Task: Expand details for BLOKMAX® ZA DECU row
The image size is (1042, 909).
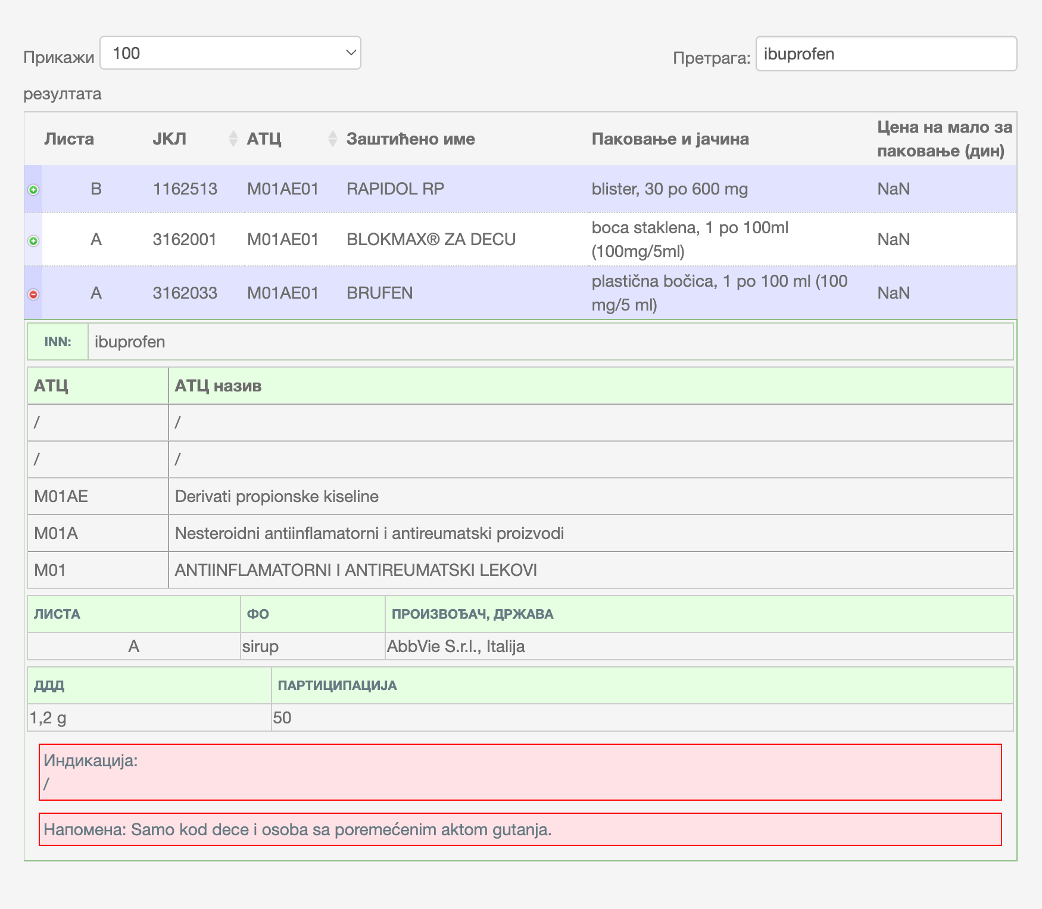Action: pos(33,241)
